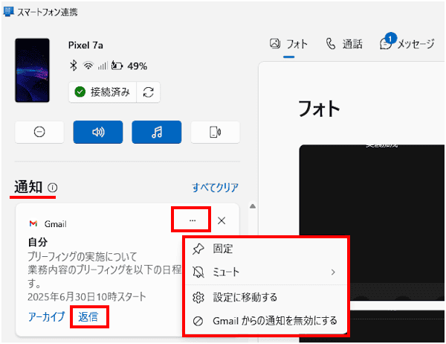Screen dimensions: 446x344
Task: Click the ブリーフィングの実施について notification text
Action: tap(83, 256)
